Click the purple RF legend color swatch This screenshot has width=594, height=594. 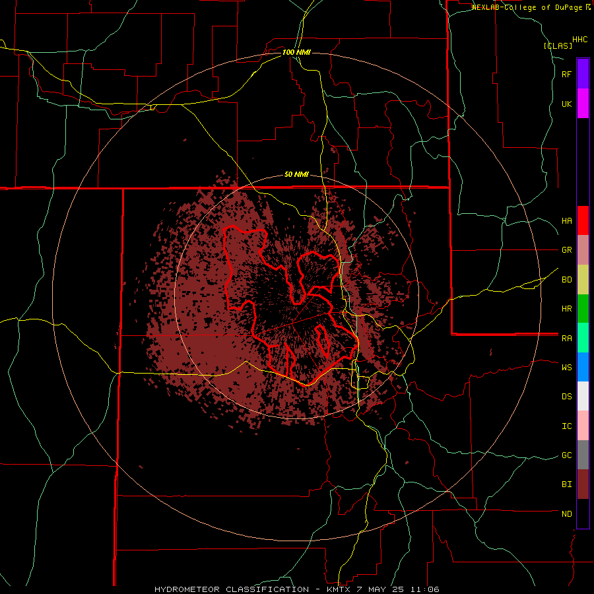tap(583, 74)
